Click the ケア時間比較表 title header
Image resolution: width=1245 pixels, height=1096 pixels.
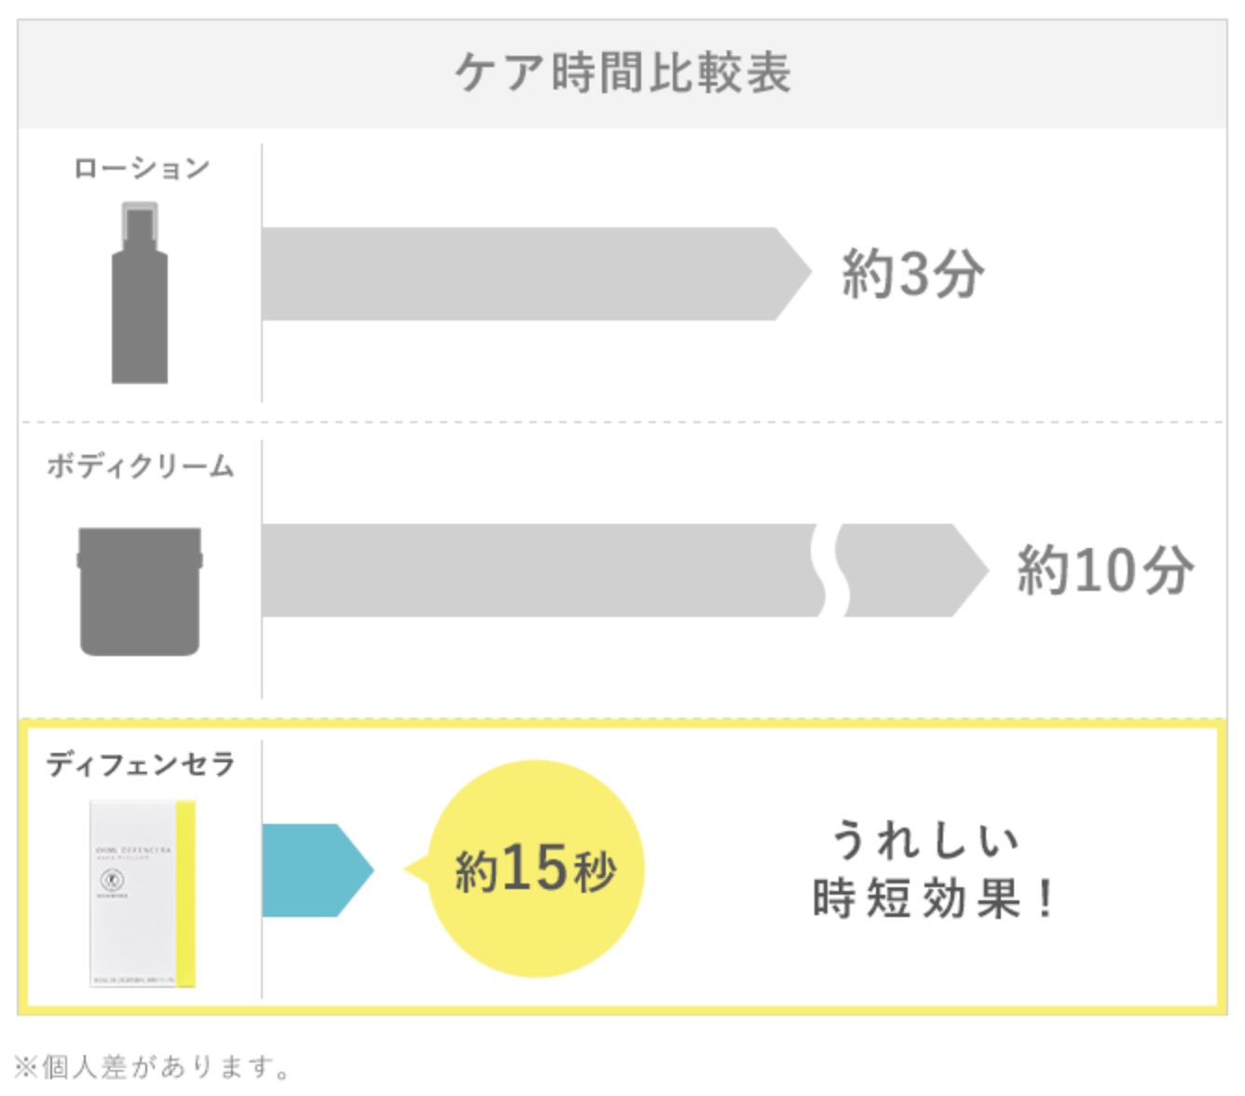[x=622, y=74]
